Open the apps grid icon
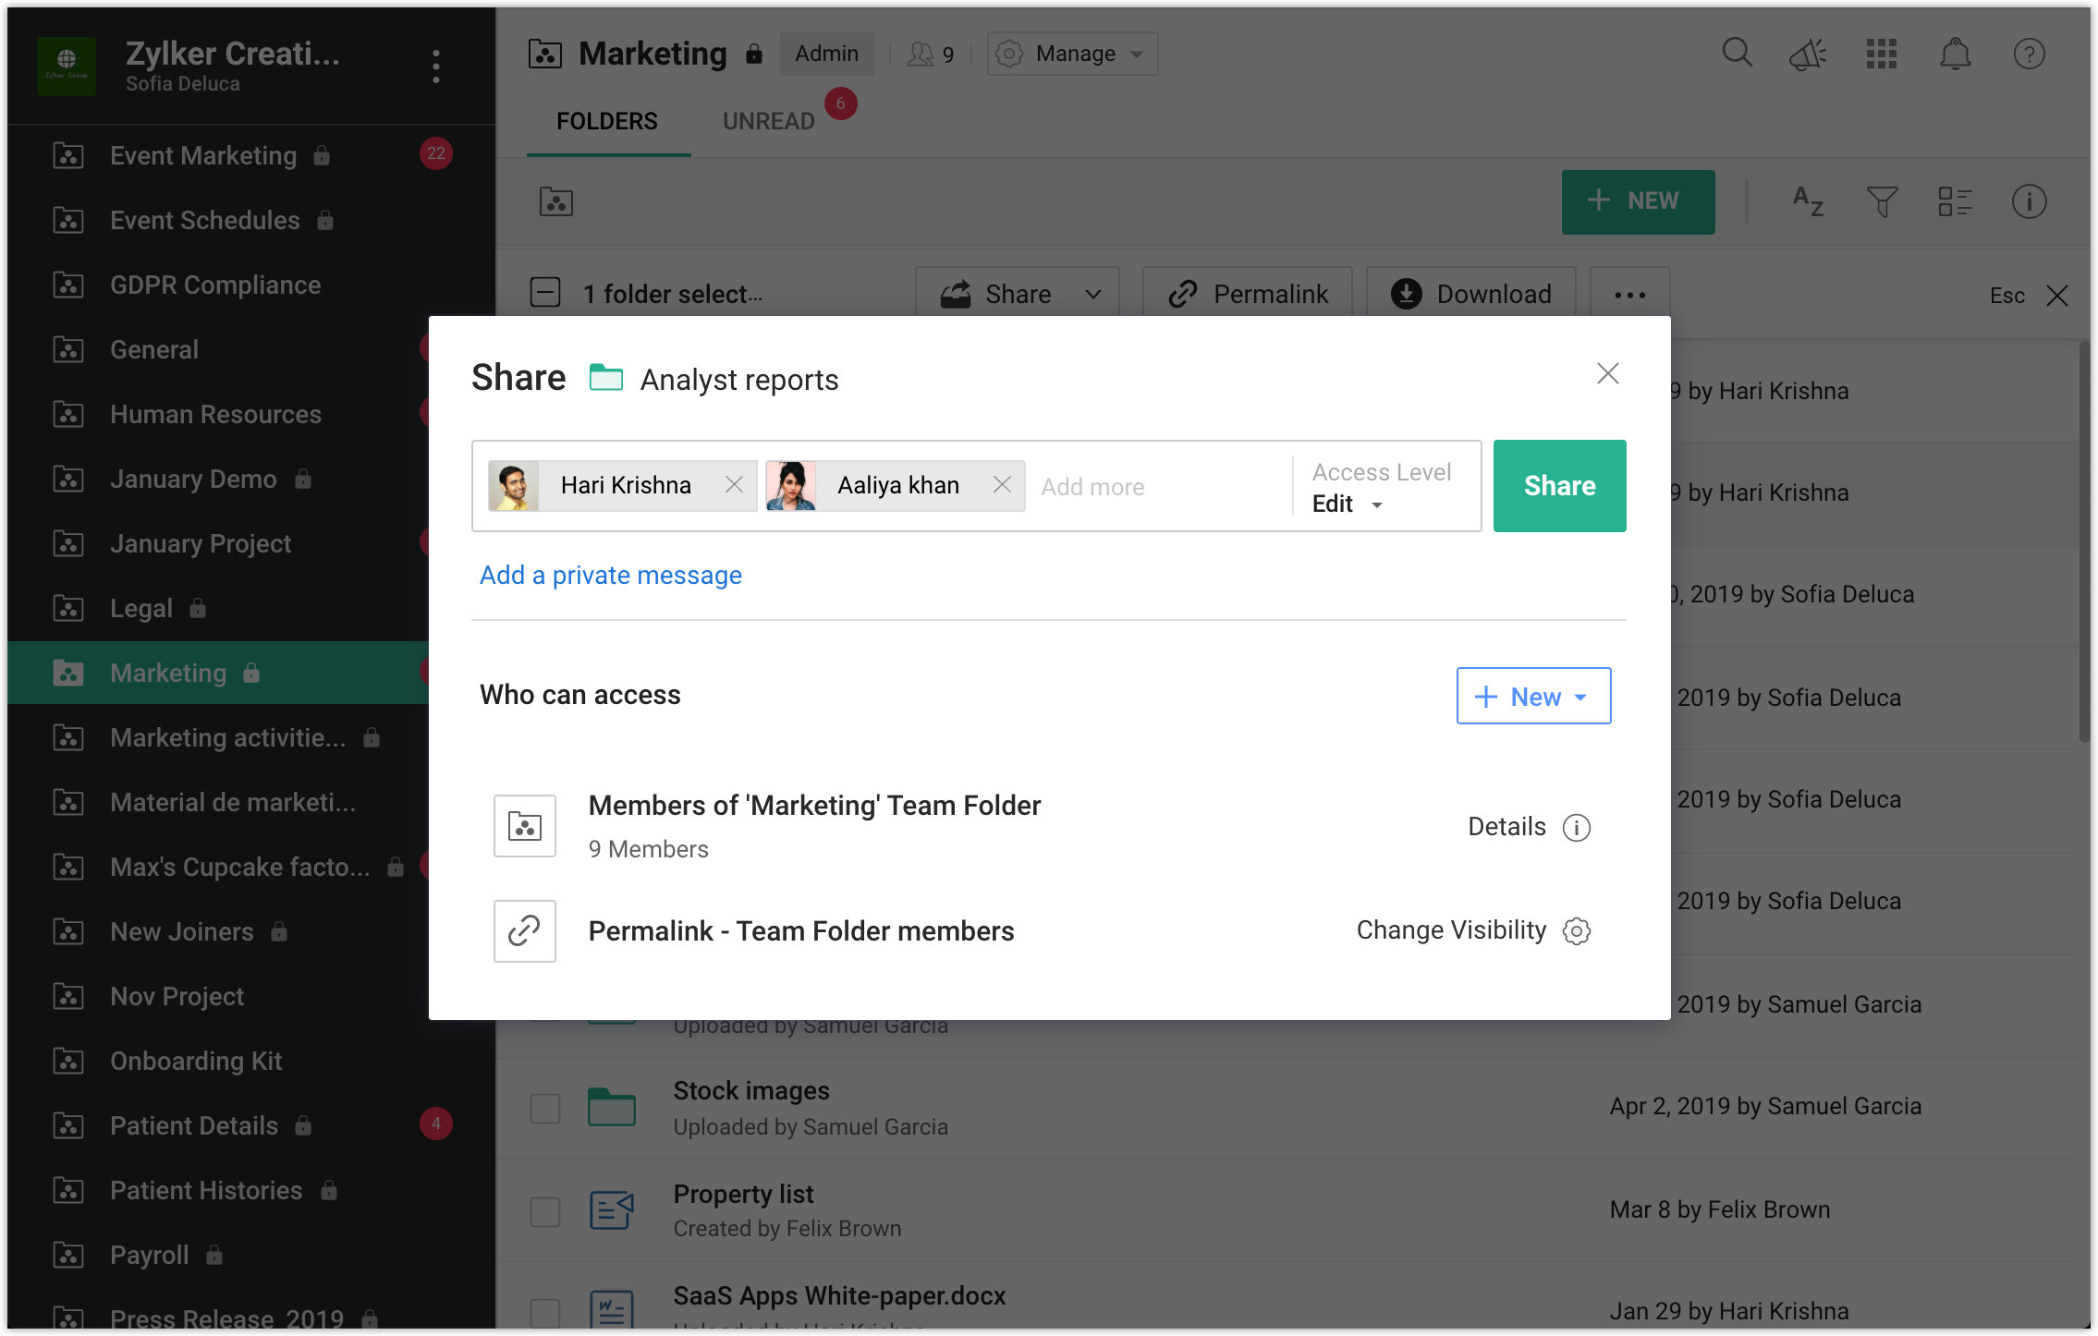The width and height of the screenshot is (2098, 1336). 1881,55
